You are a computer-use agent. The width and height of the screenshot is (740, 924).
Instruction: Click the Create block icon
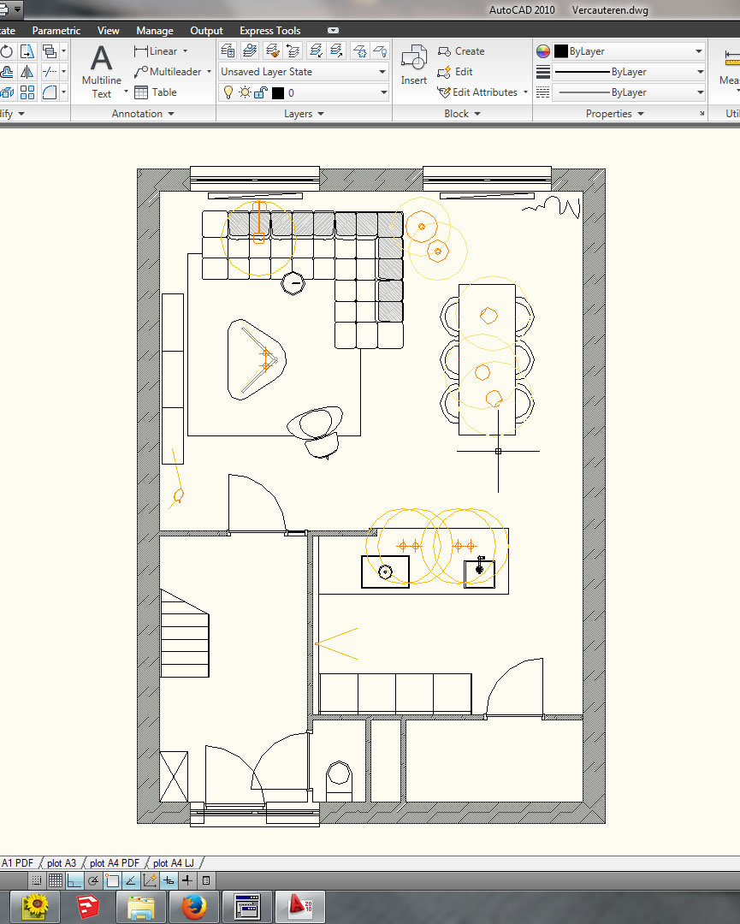461,51
